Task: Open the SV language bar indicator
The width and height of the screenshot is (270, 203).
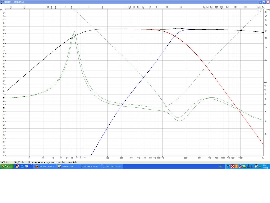Action: click(x=220, y=166)
